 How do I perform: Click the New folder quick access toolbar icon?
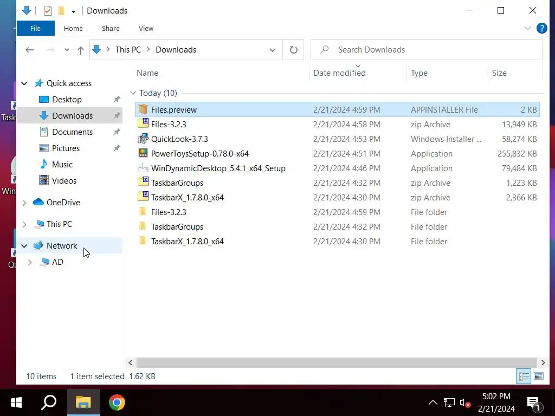click(x=61, y=11)
